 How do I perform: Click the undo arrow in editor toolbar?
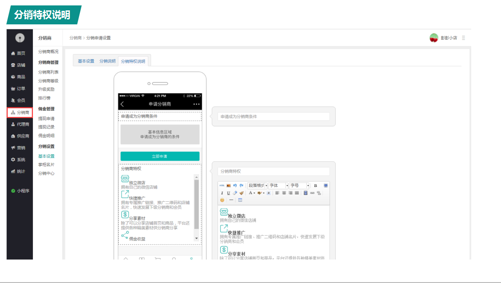[235, 186]
